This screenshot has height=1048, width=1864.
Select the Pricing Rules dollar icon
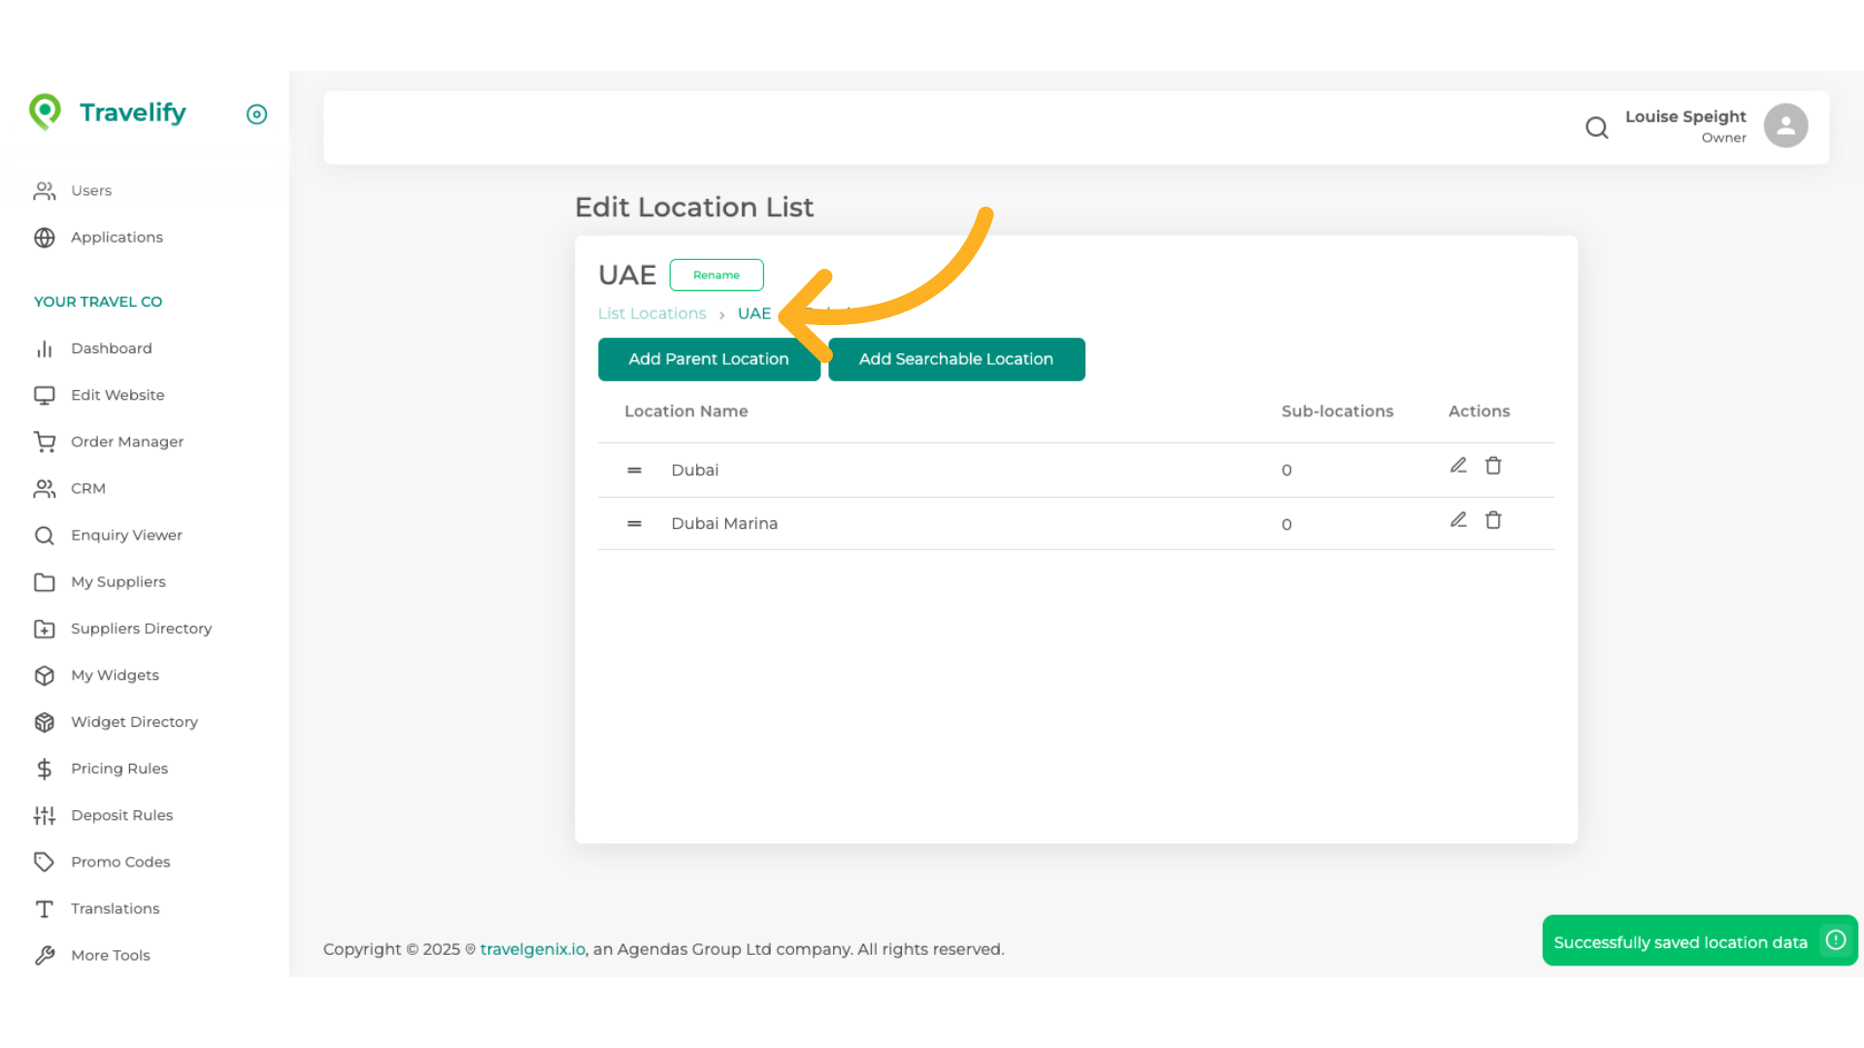[x=45, y=769]
